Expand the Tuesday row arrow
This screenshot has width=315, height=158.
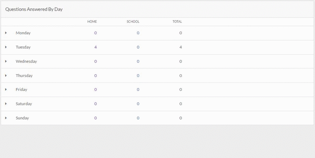click(6, 47)
